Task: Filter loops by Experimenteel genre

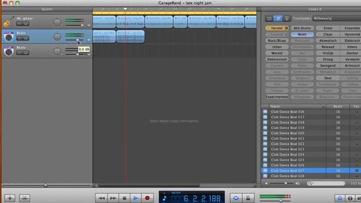Action: [277, 97]
